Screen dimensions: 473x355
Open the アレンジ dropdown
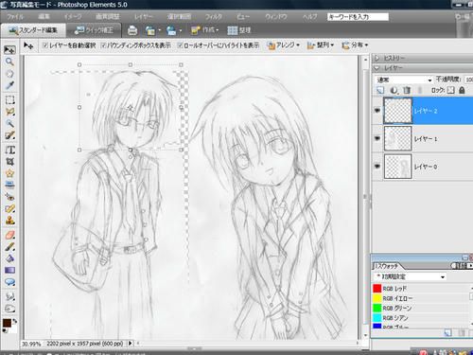(x=284, y=45)
